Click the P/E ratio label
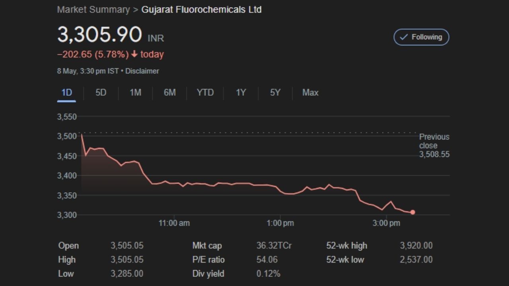This screenshot has height=286, width=509. [x=208, y=259]
